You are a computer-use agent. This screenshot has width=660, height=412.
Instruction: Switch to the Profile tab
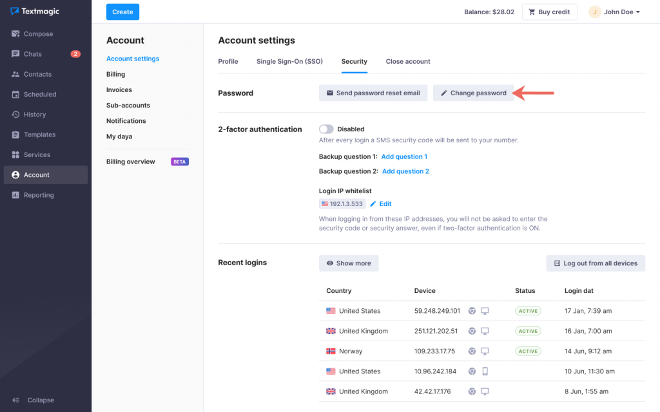tap(228, 62)
